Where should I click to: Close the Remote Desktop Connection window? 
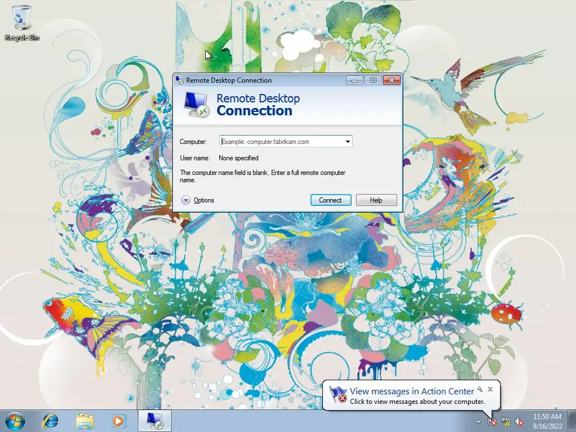(391, 80)
